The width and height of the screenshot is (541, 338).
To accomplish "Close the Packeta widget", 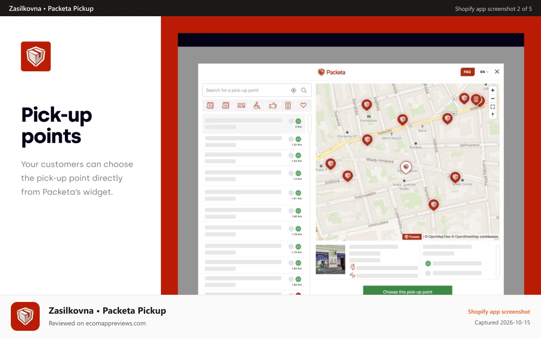I will (x=497, y=72).
